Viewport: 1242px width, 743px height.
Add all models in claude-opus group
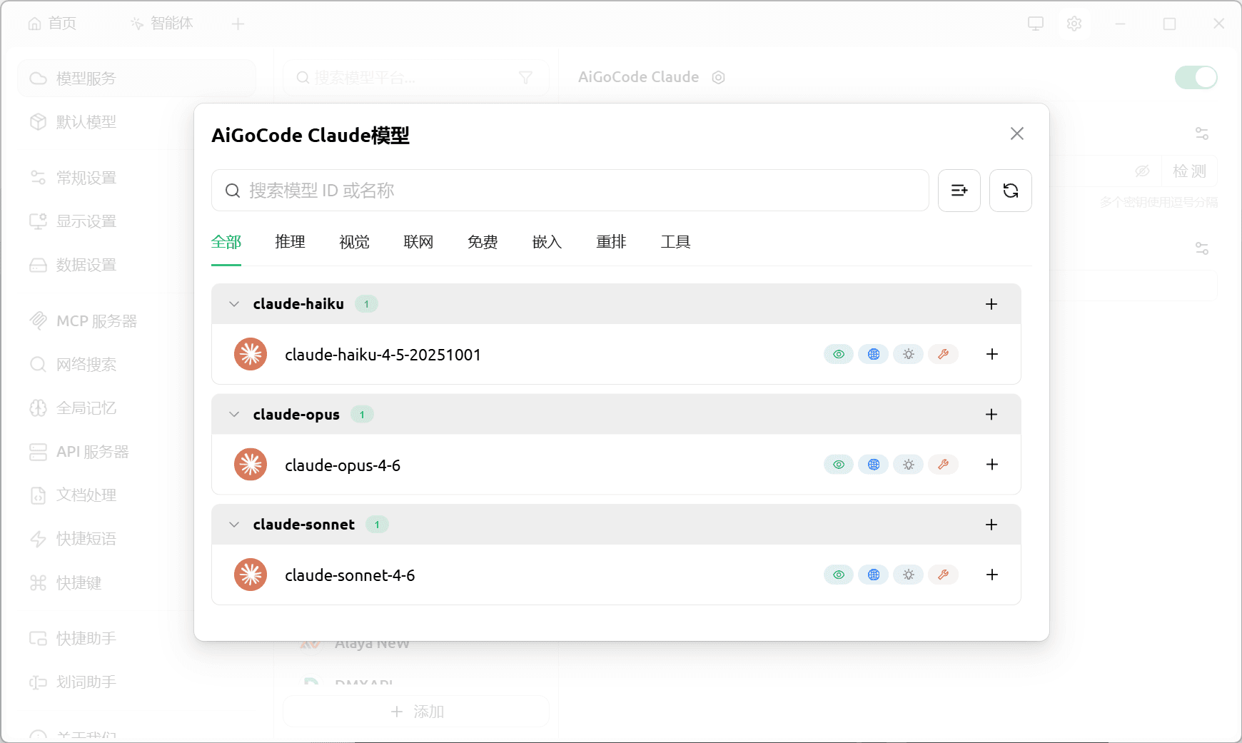991,415
